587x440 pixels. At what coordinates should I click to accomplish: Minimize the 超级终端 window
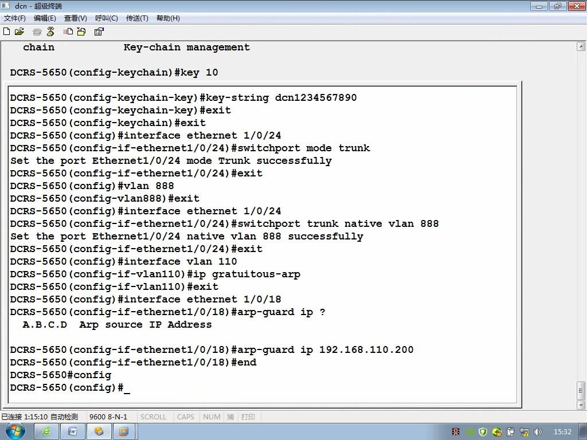pyautogui.click(x=539, y=6)
